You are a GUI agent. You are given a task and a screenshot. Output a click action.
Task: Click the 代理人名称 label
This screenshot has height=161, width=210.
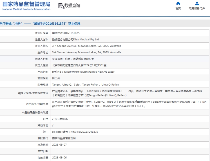41,59
